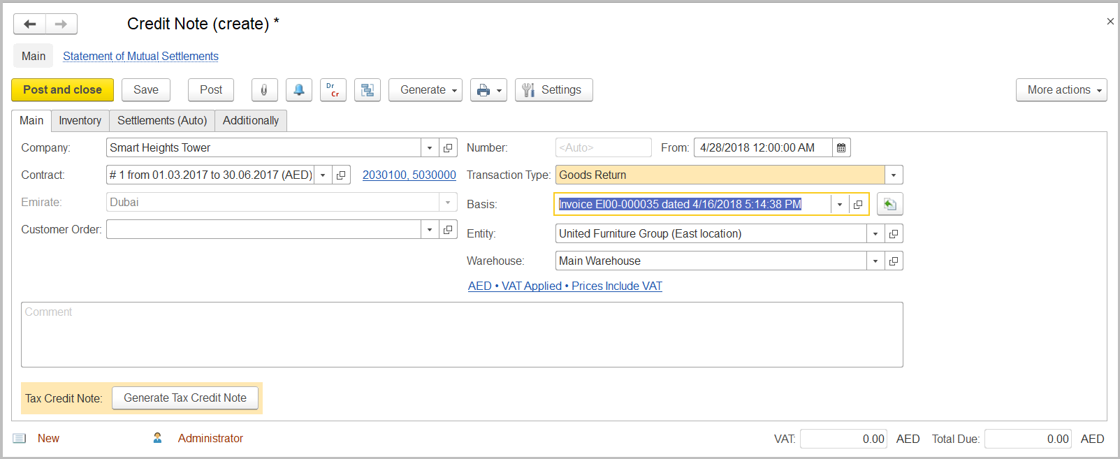
Task: Expand the Company dropdown list
Action: pos(430,147)
